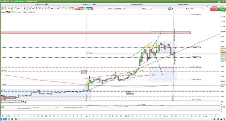Toggle the cursor pointer mode
226x121 pixels.
tap(3, 8)
